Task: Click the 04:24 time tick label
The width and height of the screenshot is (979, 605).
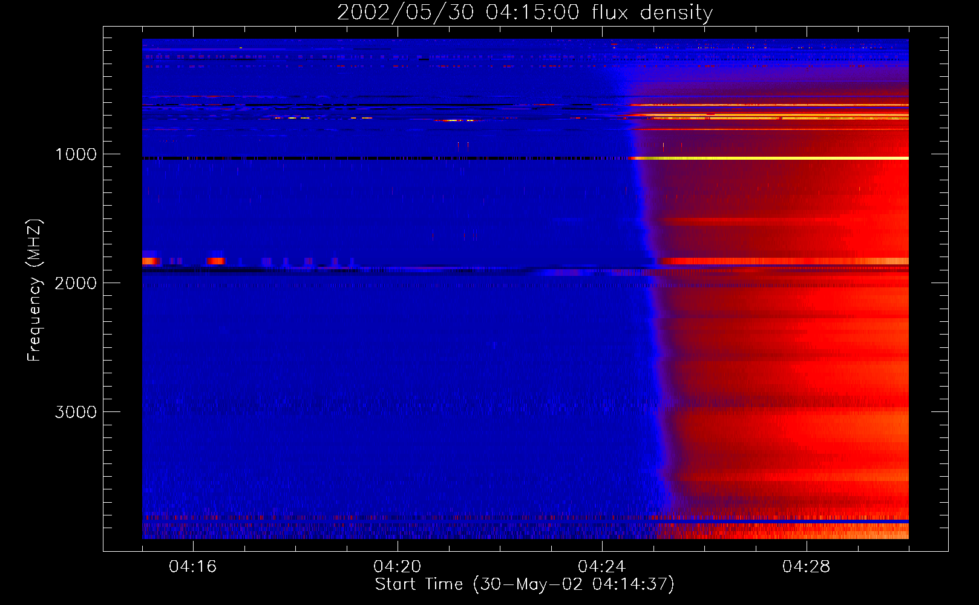Action: click(x=602, y=567)
